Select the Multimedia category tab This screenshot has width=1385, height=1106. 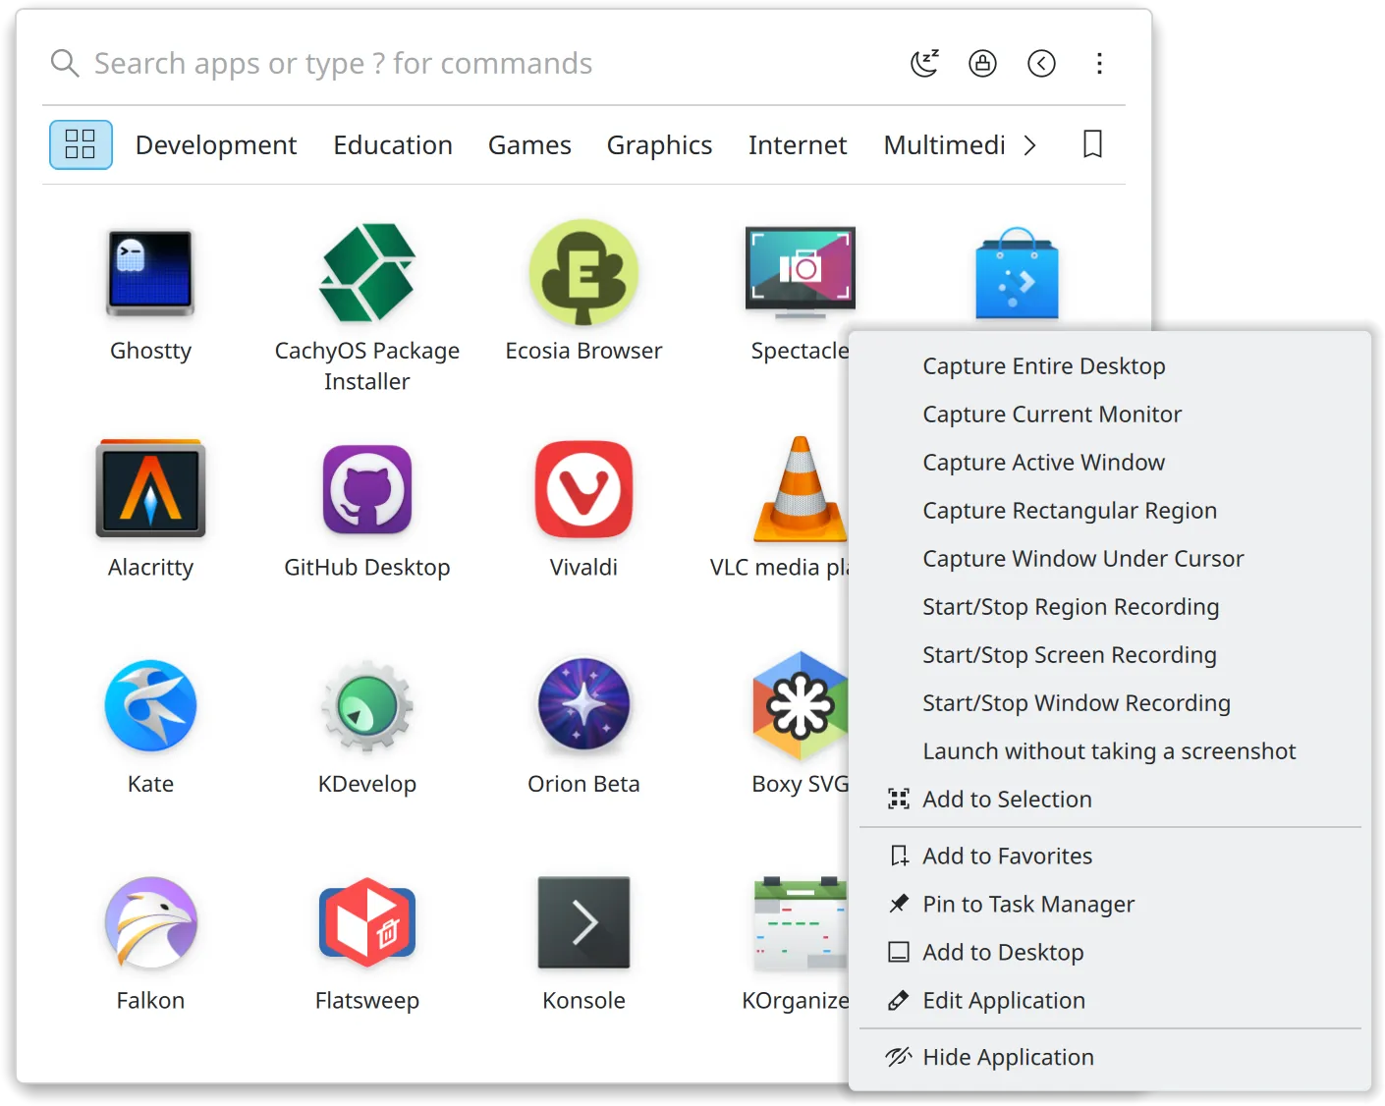click(944, 145)
